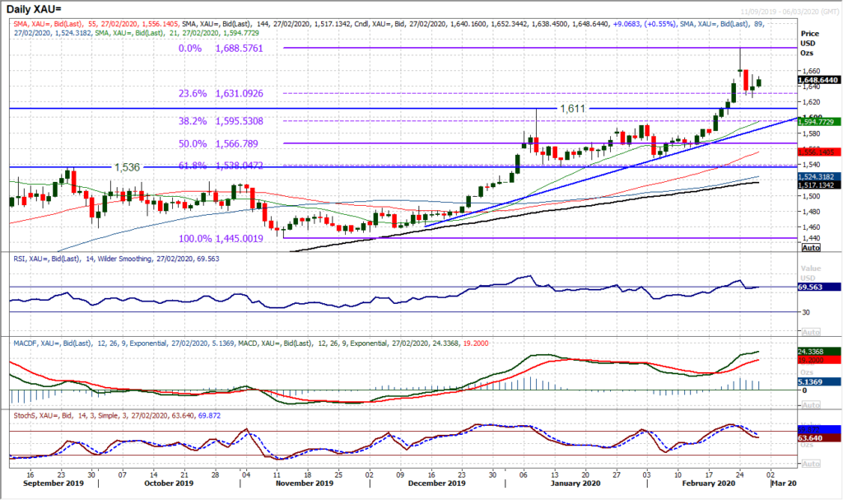This screenshot has height=500, width=843.
Task: Click the Mar 20 axis label
Action: click(x=782, y=484)
